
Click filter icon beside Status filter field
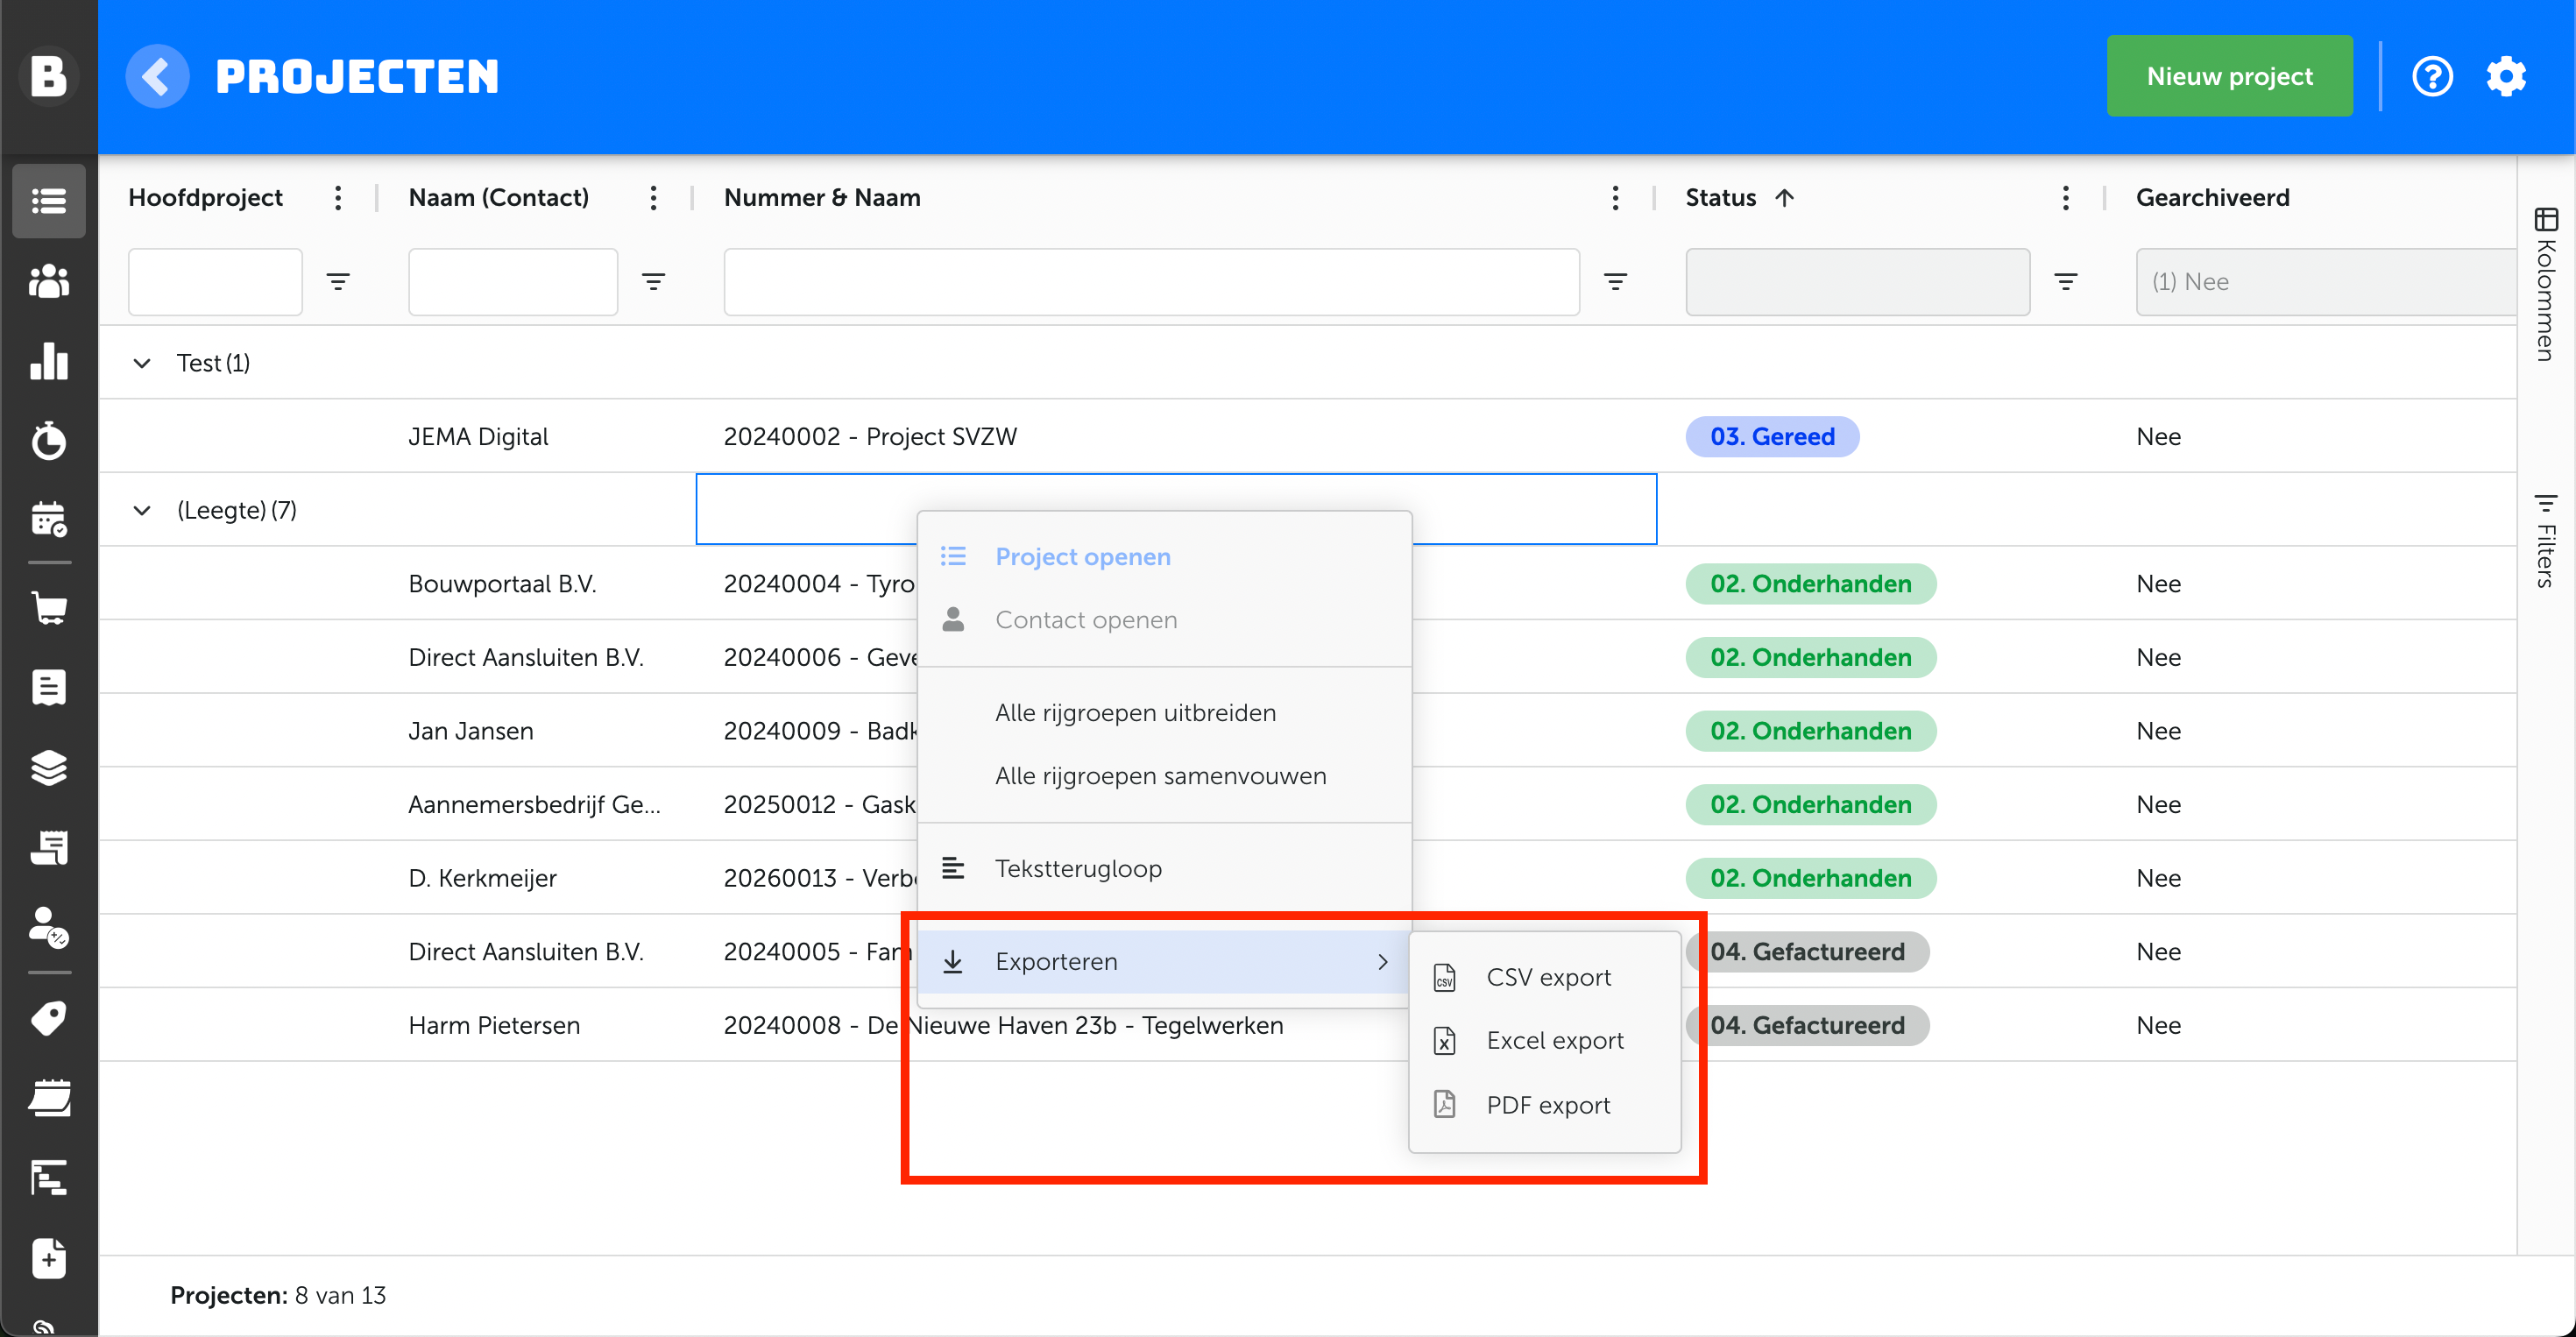[2065, 282]
